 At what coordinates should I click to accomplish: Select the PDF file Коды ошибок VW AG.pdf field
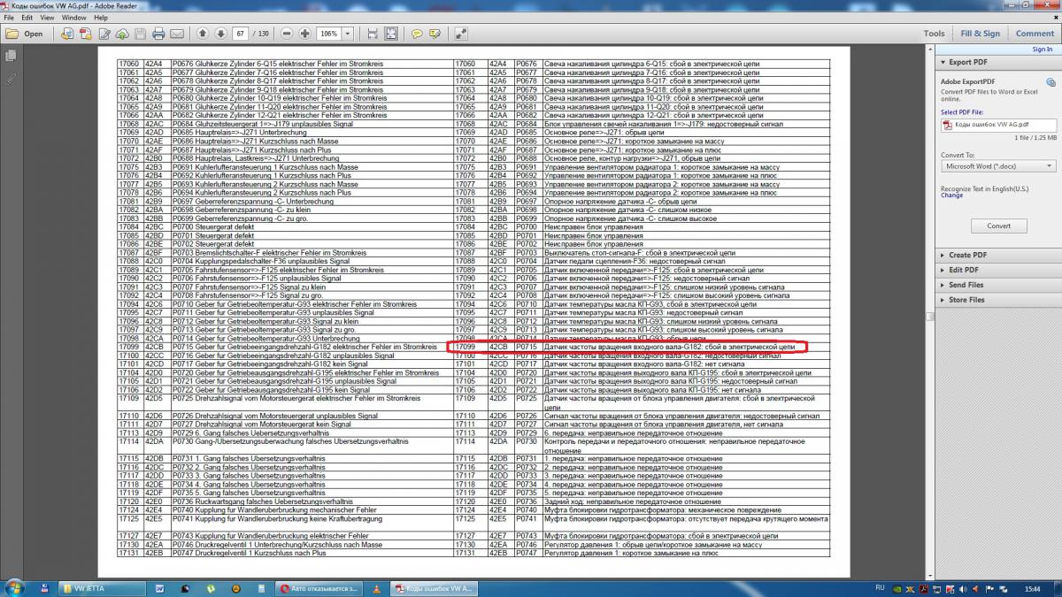[x=998, y=125]
